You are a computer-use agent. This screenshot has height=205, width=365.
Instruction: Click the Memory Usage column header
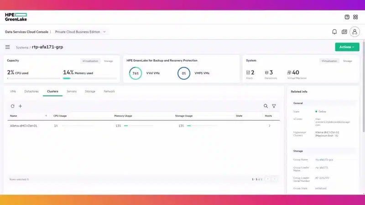click(x=123, y=116)
